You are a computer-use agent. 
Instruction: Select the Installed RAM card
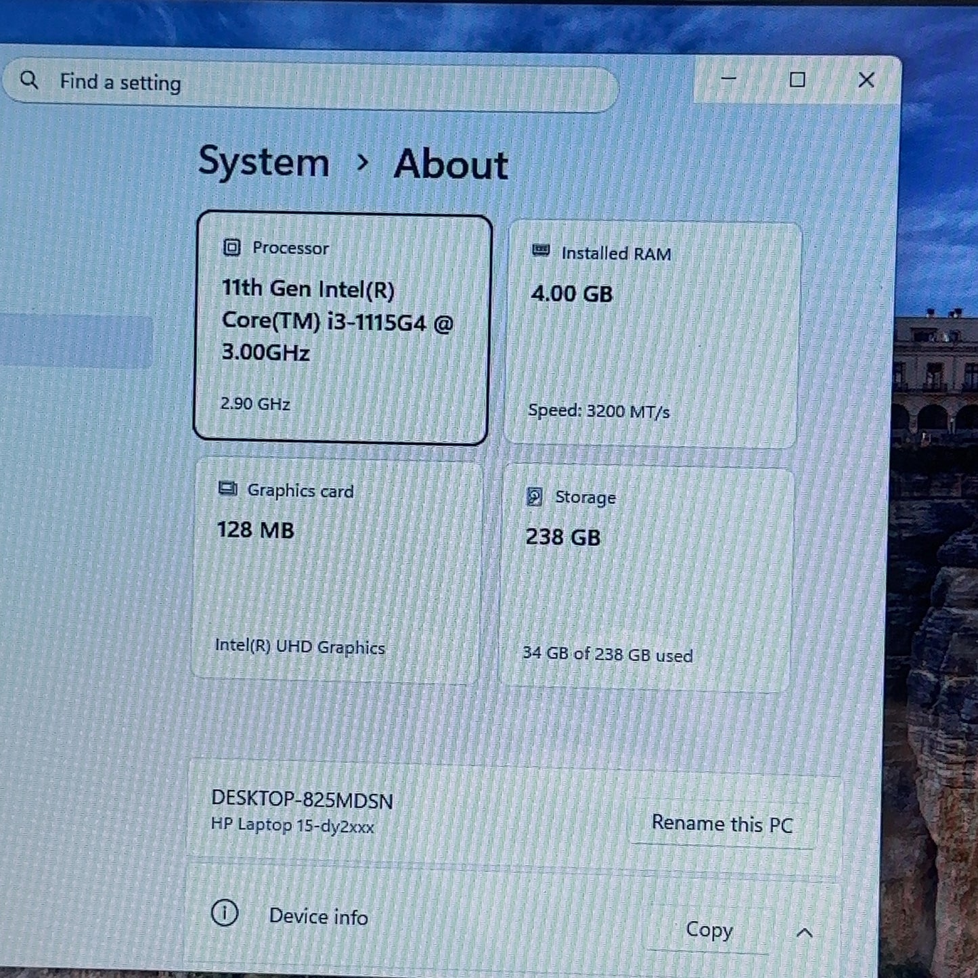652,334
